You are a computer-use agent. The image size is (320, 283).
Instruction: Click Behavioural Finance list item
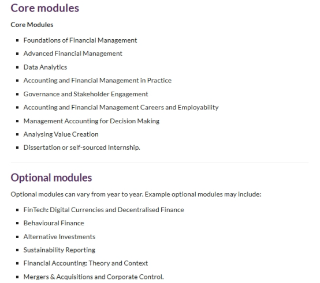54,223
